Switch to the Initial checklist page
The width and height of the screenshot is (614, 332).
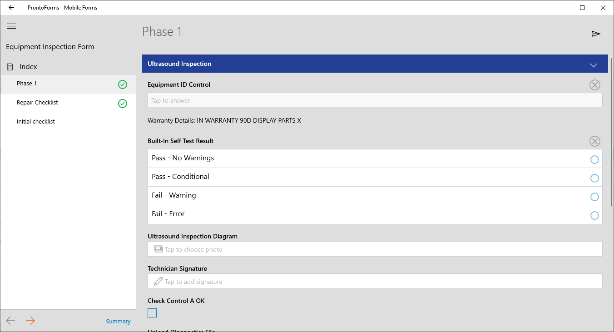[x=35, y=121]
